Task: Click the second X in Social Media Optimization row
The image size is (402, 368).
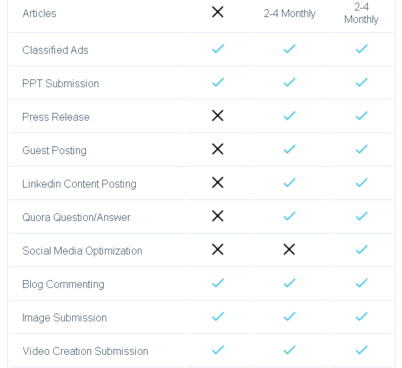Action: click(x=289, y=250)
